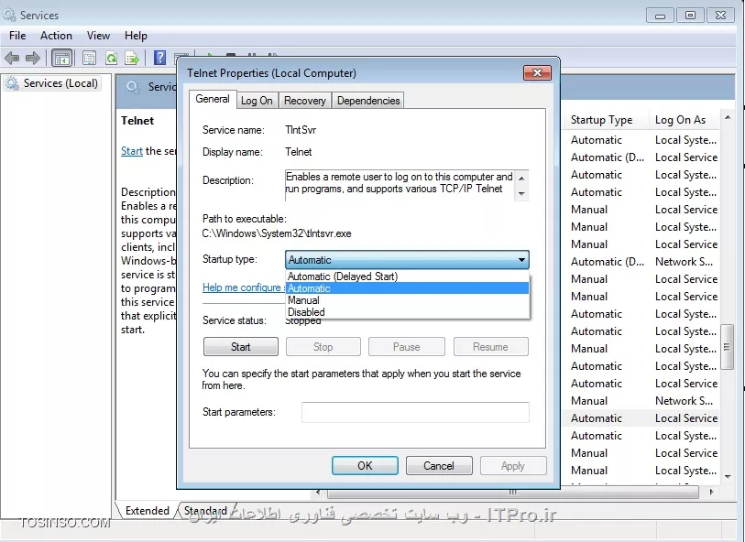The height and width of the screenshot is (542, 745).
Task: Maximize the Services window
Action: pos(690,16)
